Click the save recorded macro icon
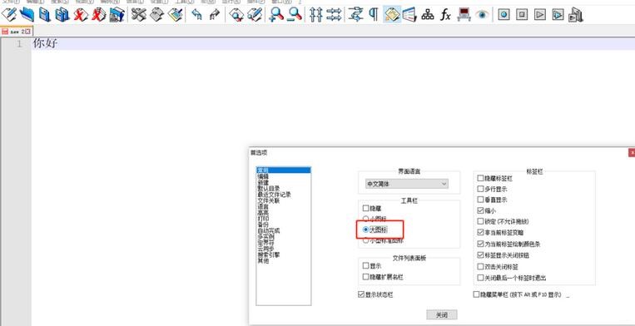 (576, 15)
